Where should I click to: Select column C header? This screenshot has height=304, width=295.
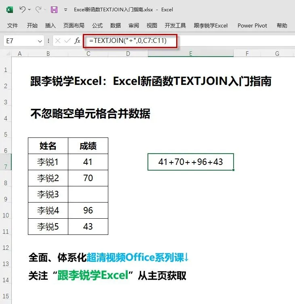click(88, 53)
